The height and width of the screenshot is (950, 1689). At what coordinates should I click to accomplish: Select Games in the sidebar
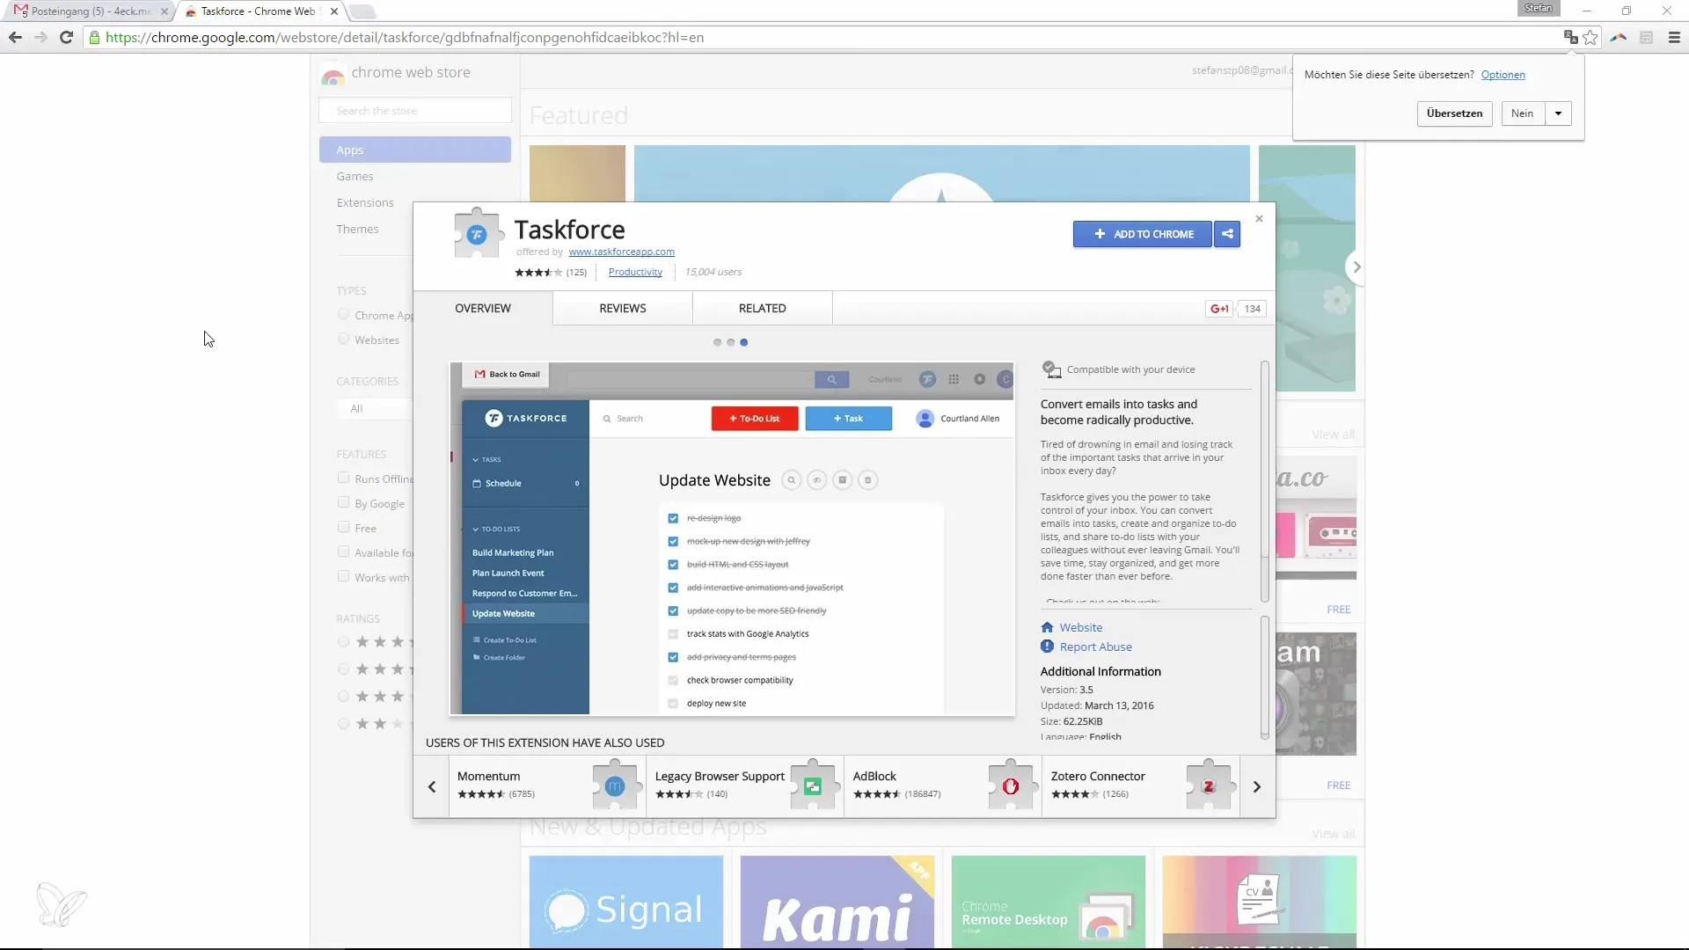point(355,176)
